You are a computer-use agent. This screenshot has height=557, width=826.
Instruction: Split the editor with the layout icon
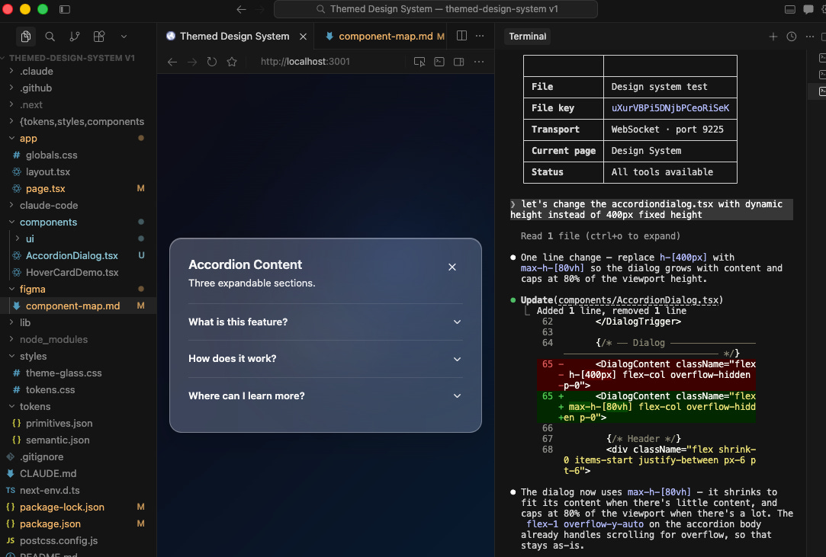pyautogui.click(x=461, y=36)
